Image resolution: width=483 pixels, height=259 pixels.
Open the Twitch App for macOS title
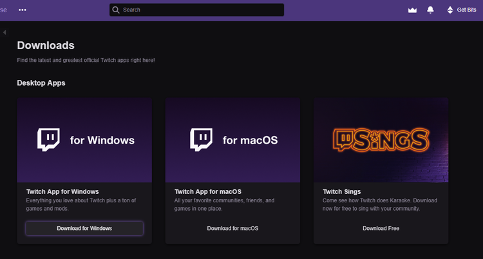[x=208, y=191]
